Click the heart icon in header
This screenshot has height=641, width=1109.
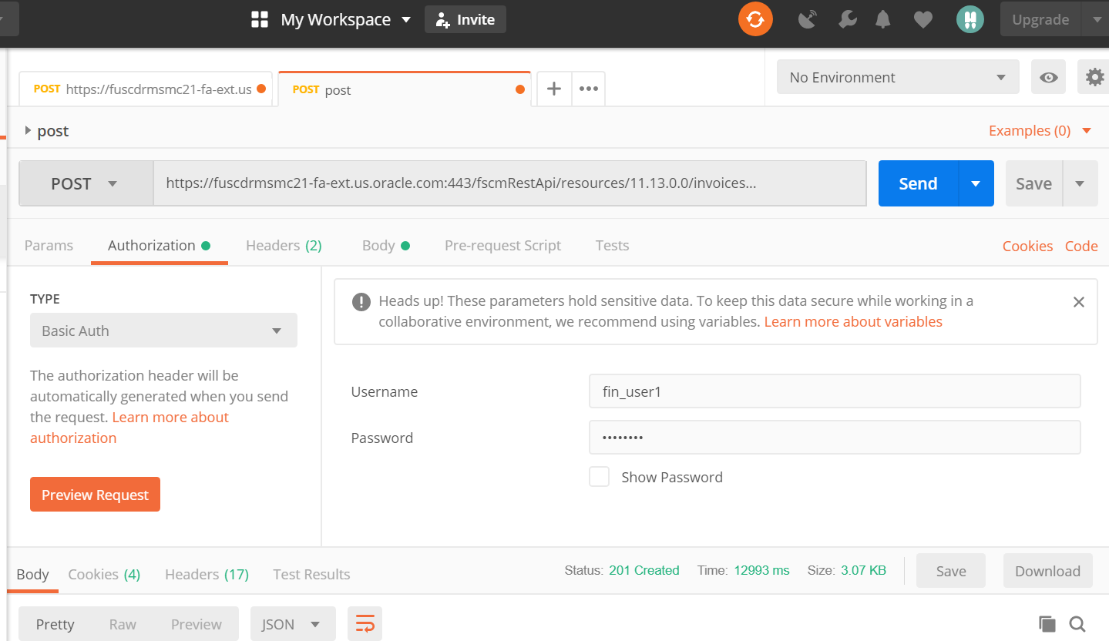[923, 19]
